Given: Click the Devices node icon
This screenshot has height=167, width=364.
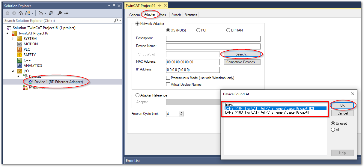Looking at the screenshot, I should (25, 76).
